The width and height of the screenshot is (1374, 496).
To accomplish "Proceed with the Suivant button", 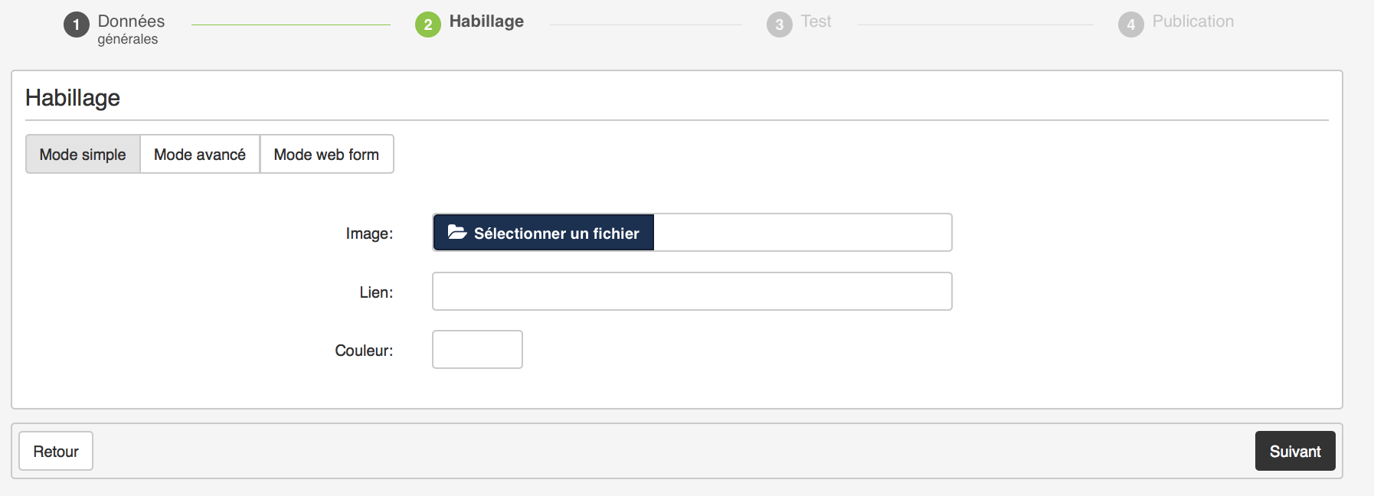I will point(1294,452).
